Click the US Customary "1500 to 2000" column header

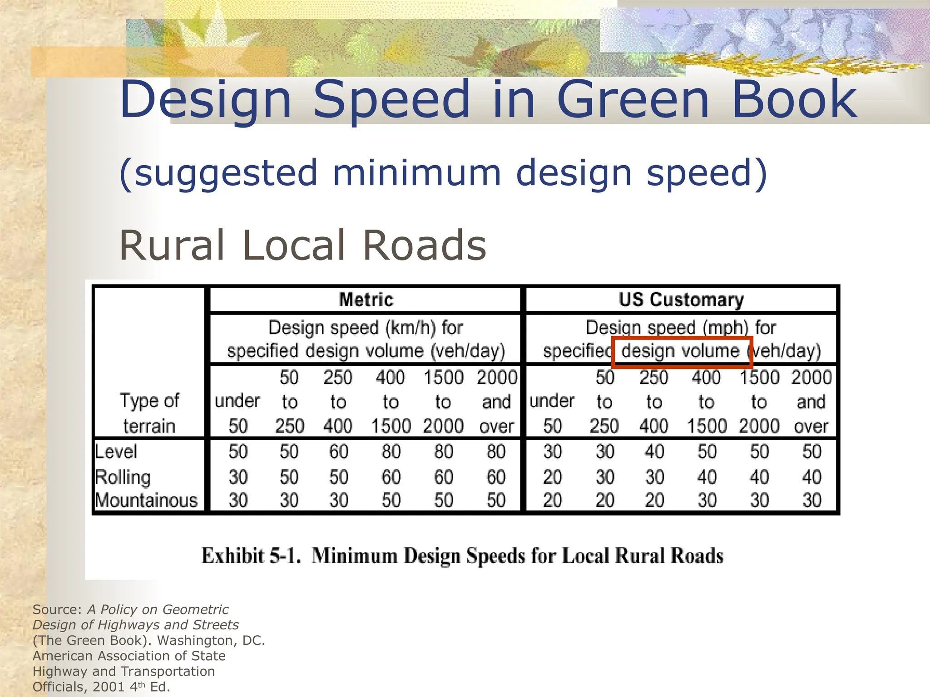point(759,402)
